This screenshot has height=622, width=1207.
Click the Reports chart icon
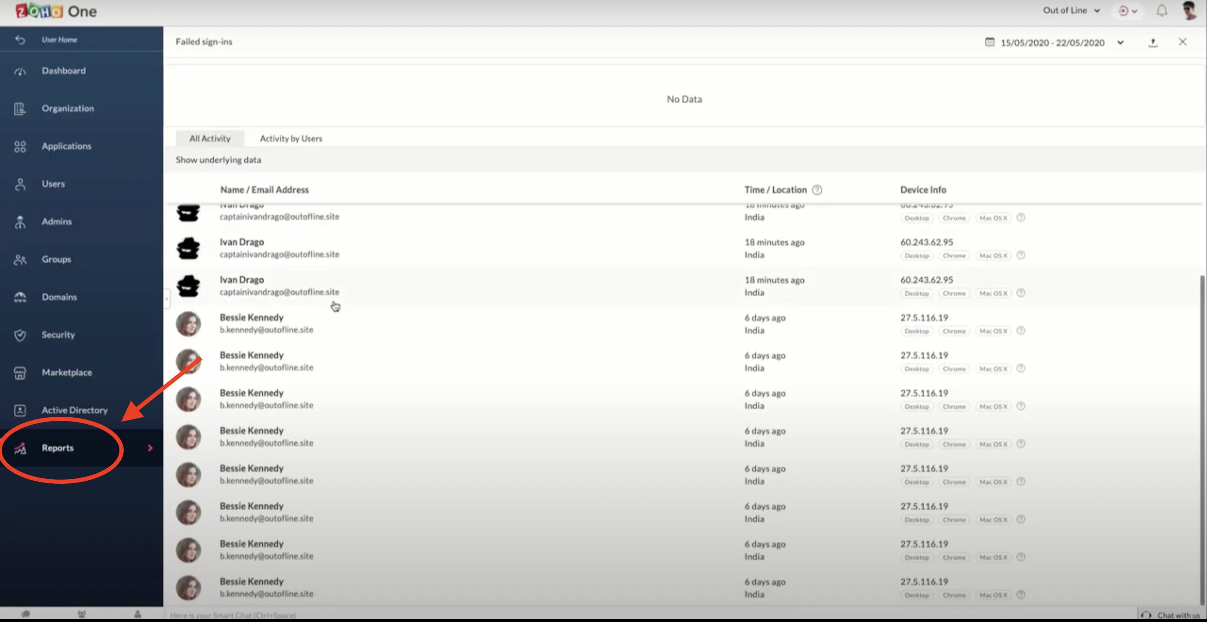[x=20, y=449]
